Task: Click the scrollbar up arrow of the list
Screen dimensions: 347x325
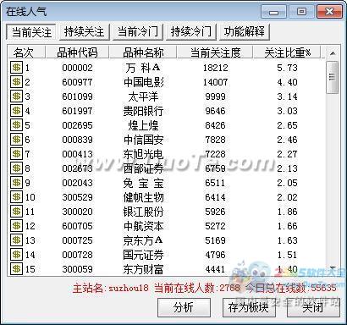Action: coord(333,53)
